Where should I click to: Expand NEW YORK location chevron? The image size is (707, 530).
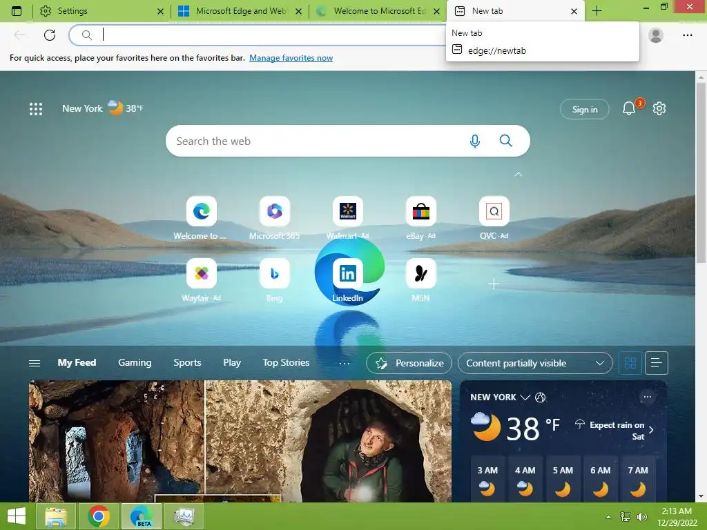pyautogui.click(x=525, y=397)
